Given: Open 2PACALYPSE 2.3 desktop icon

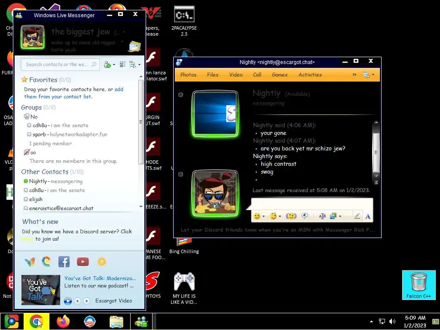Looking at the screenshot, I should pos(184,21).
